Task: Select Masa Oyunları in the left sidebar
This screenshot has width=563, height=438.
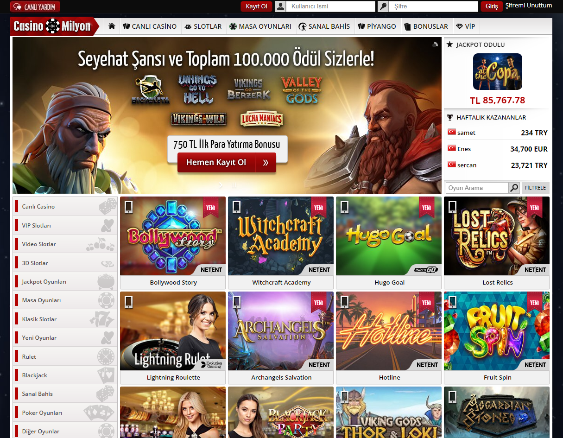Action: [x=65, y=300]
